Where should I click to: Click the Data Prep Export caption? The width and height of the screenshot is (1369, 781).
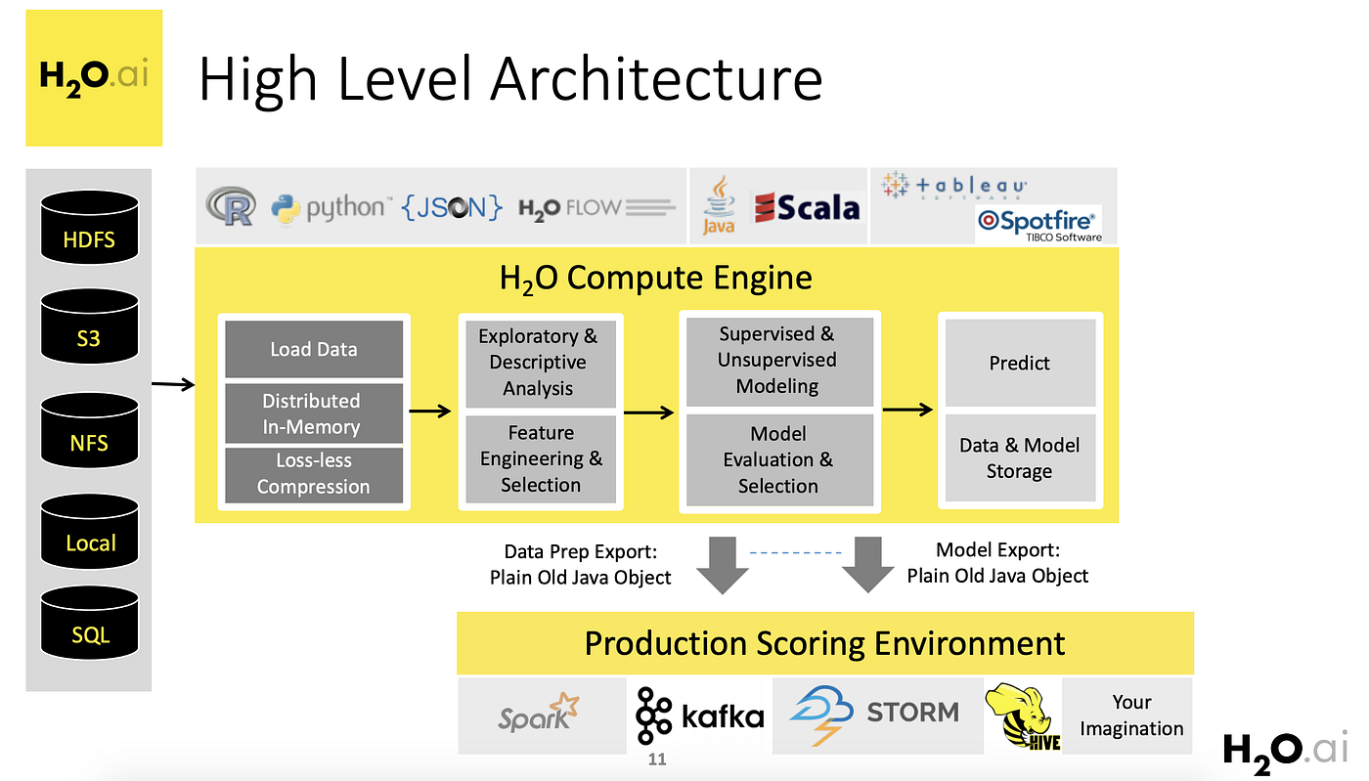581,565
